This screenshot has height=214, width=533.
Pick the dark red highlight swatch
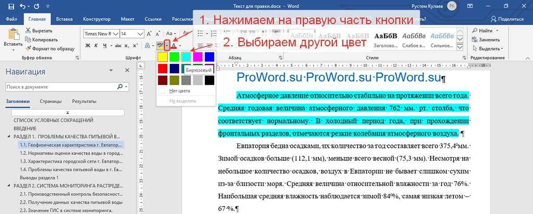click(x=163, y=80)
